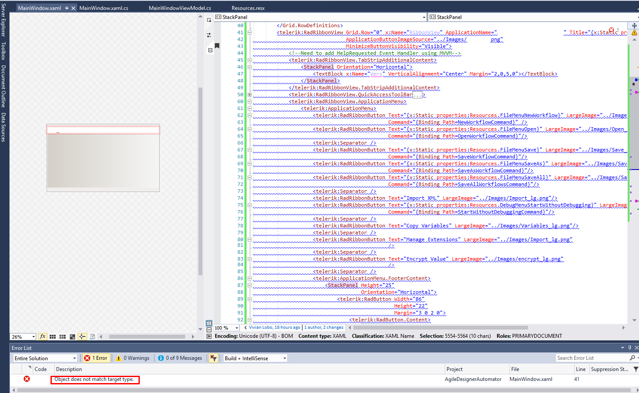
Task: Collapse the code block at line 41
Action: coord(249,32)
